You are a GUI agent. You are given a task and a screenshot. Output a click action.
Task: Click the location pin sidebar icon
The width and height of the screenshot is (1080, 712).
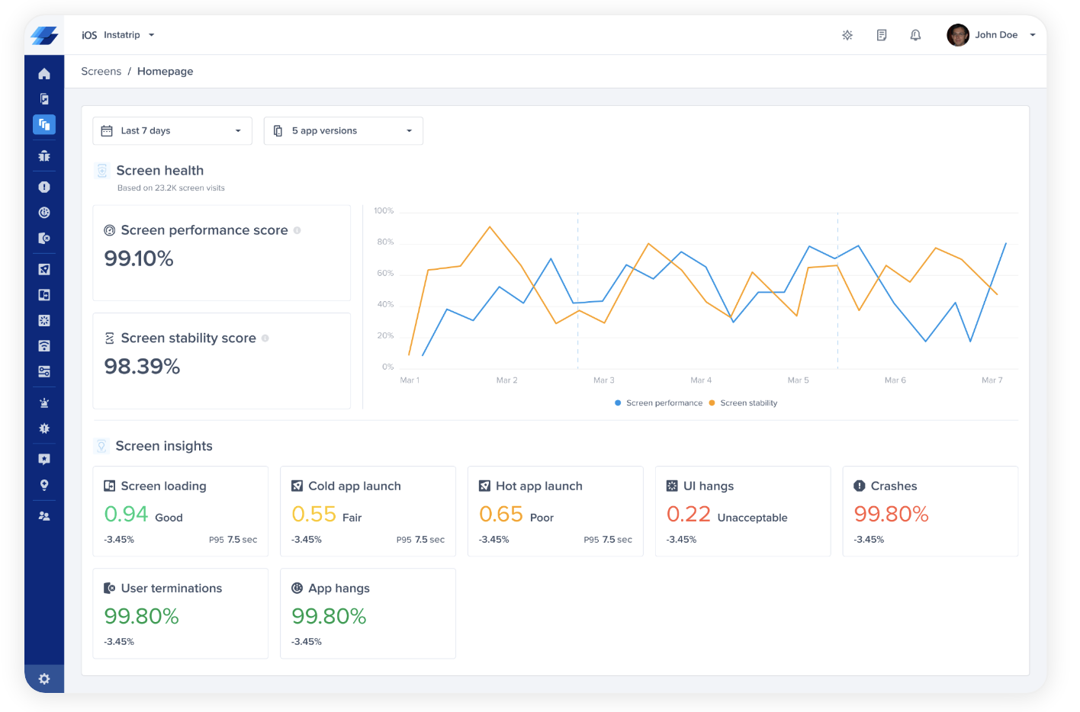coord(44,485)
